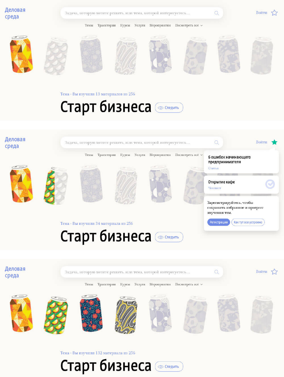This screenshot has height=377, width=284.
Task: Click the outlined star icon in bottom header
Action: pos(274,272)
